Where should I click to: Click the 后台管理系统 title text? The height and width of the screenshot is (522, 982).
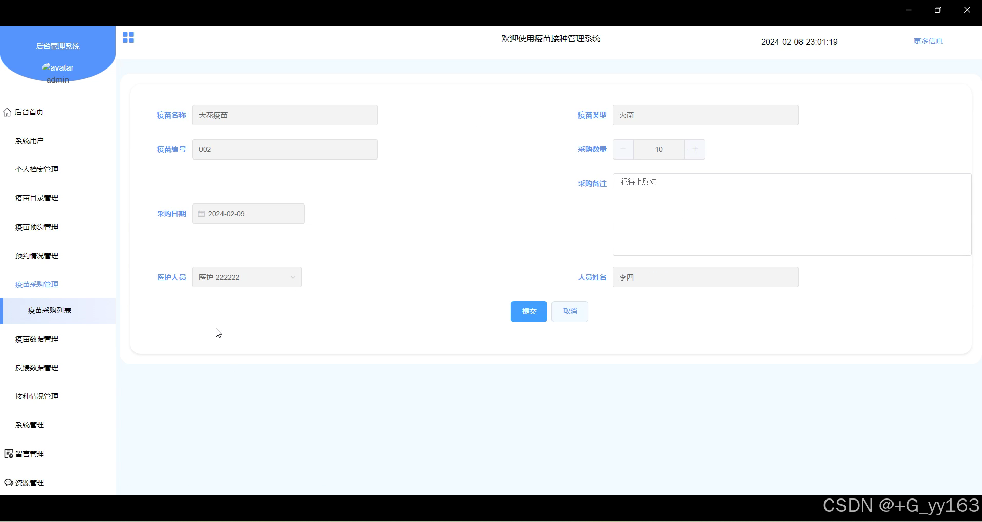[58, 46]
